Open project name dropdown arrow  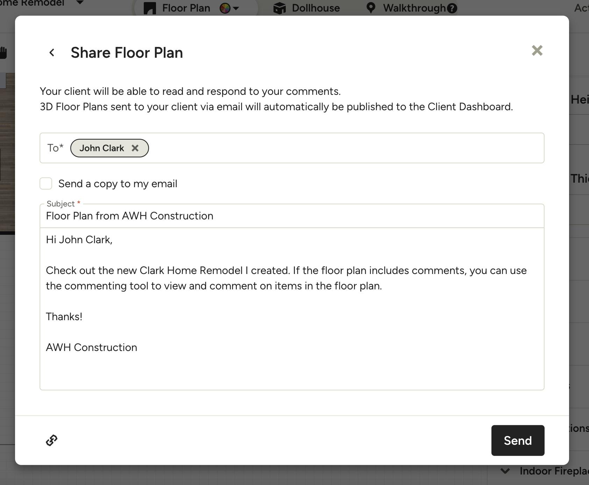(x=80, y=3)
